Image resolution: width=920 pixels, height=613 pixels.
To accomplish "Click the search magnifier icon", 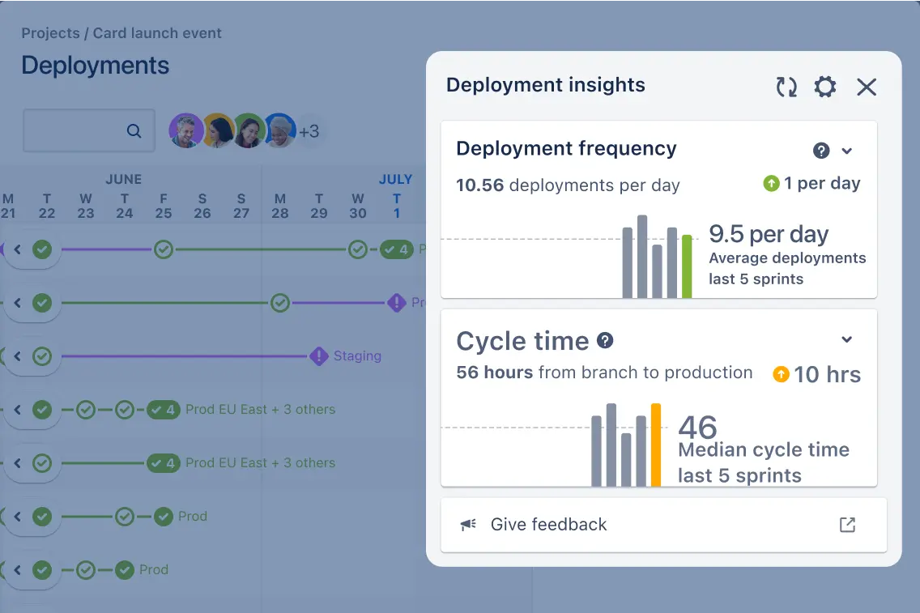I will coord(134,131).
